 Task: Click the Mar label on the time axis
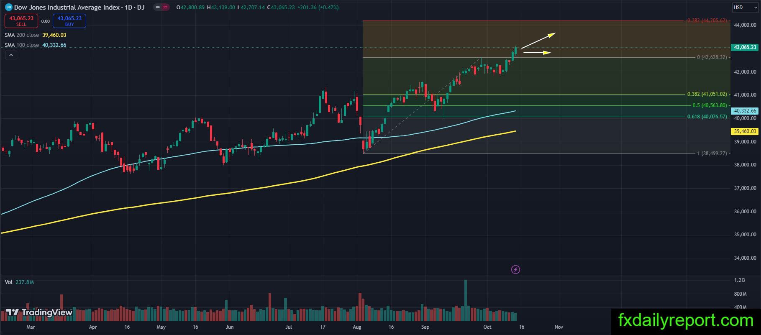tap(31, 327)
